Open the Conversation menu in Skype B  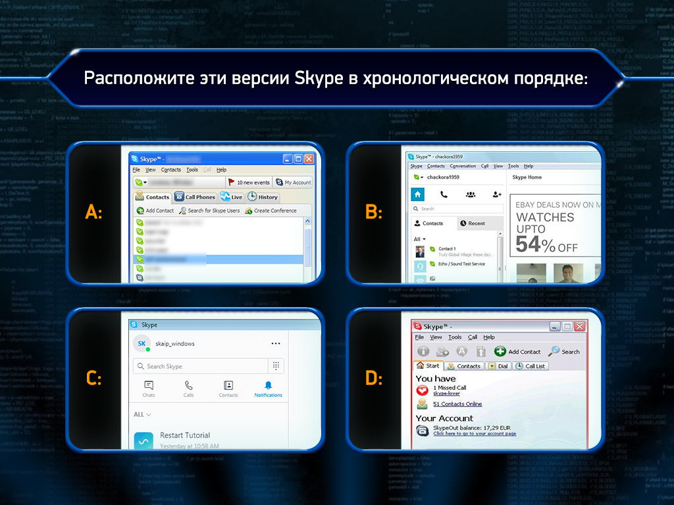(x=463, y=166)
